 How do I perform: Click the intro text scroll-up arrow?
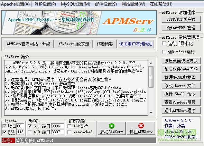151,63
